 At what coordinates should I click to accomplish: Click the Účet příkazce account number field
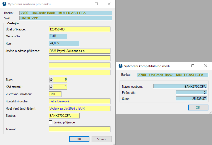point(79,29)
